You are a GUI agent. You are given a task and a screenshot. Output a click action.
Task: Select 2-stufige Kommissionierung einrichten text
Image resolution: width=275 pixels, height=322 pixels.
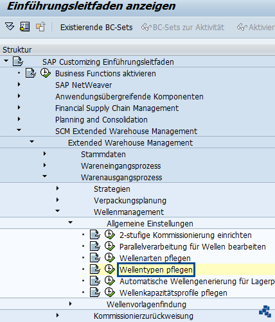[186, 235]
